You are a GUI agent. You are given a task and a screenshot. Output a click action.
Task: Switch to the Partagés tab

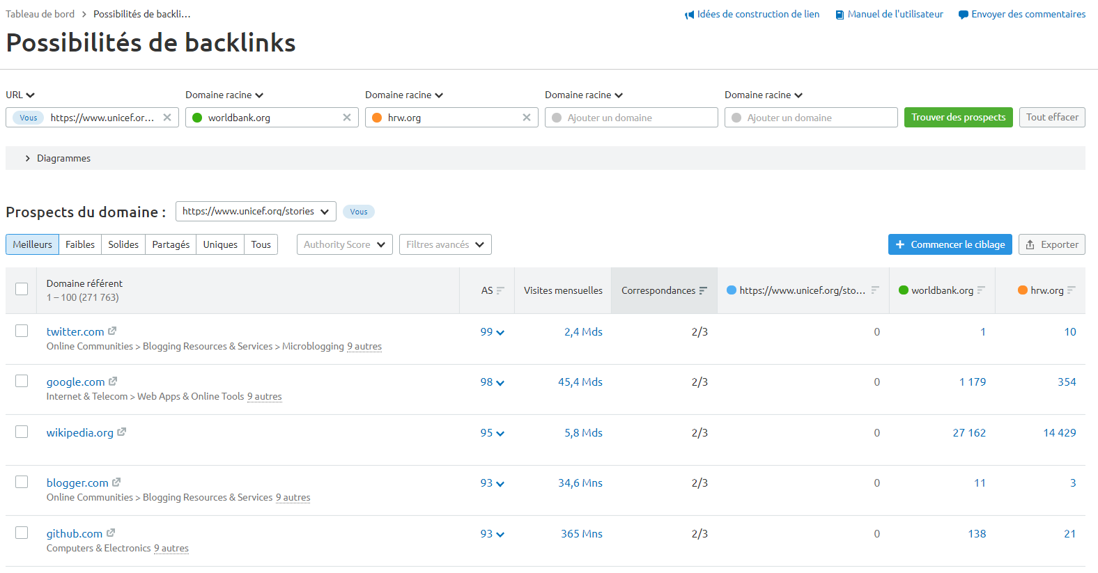pyautogui.click(x=171, y=244)
